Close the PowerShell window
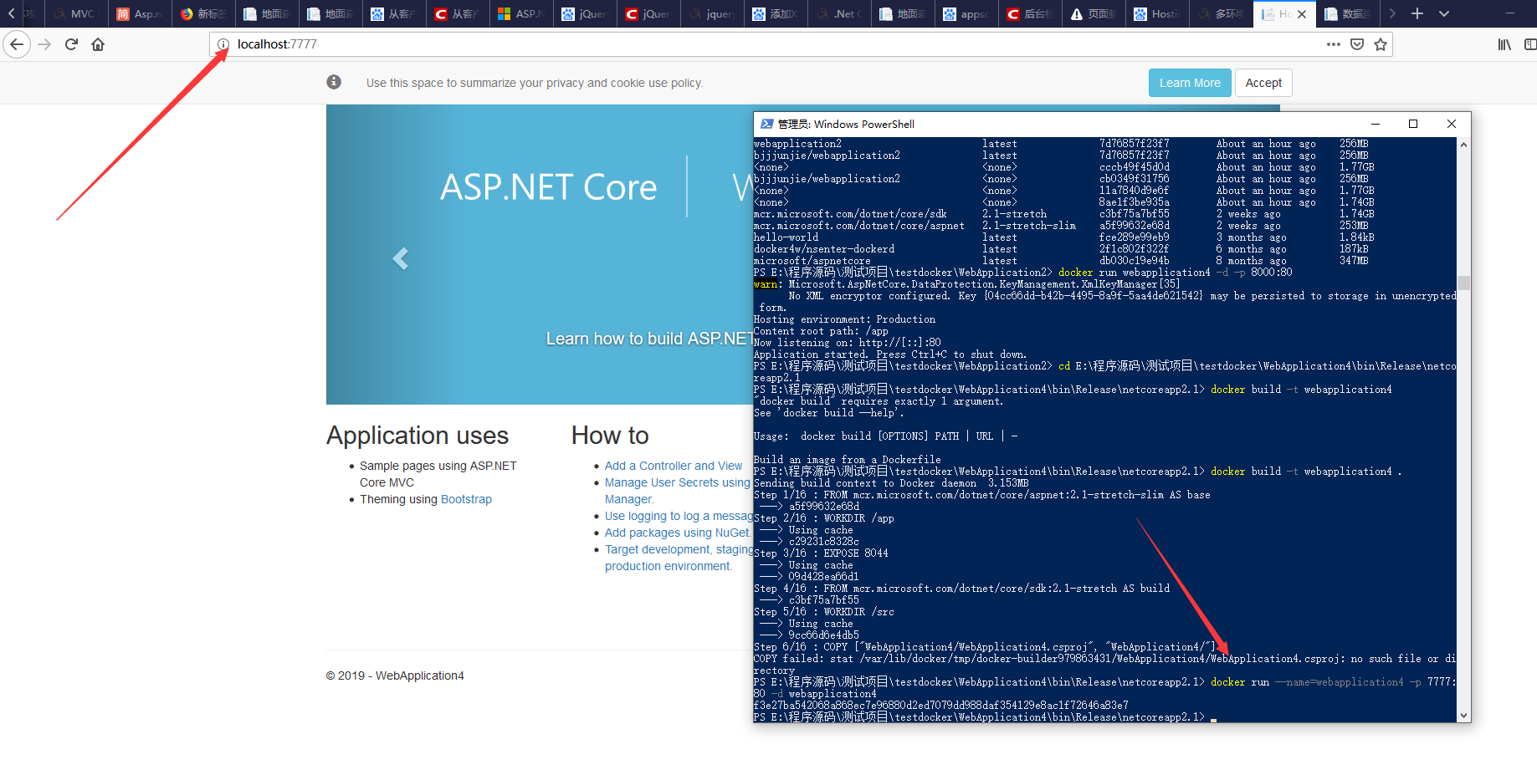 pyautogui.click(x=1452, y=124)
